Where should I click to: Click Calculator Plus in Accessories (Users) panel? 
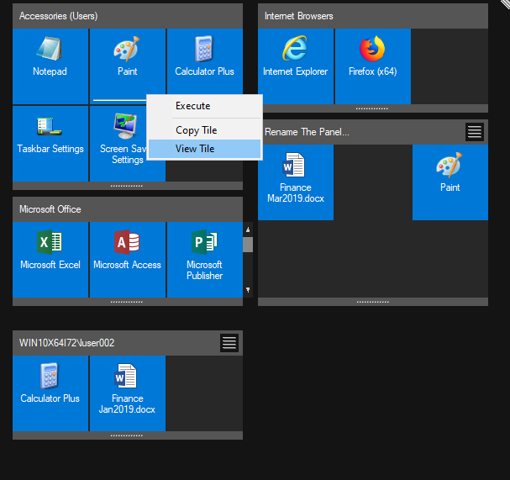click(x=204, y=57)
